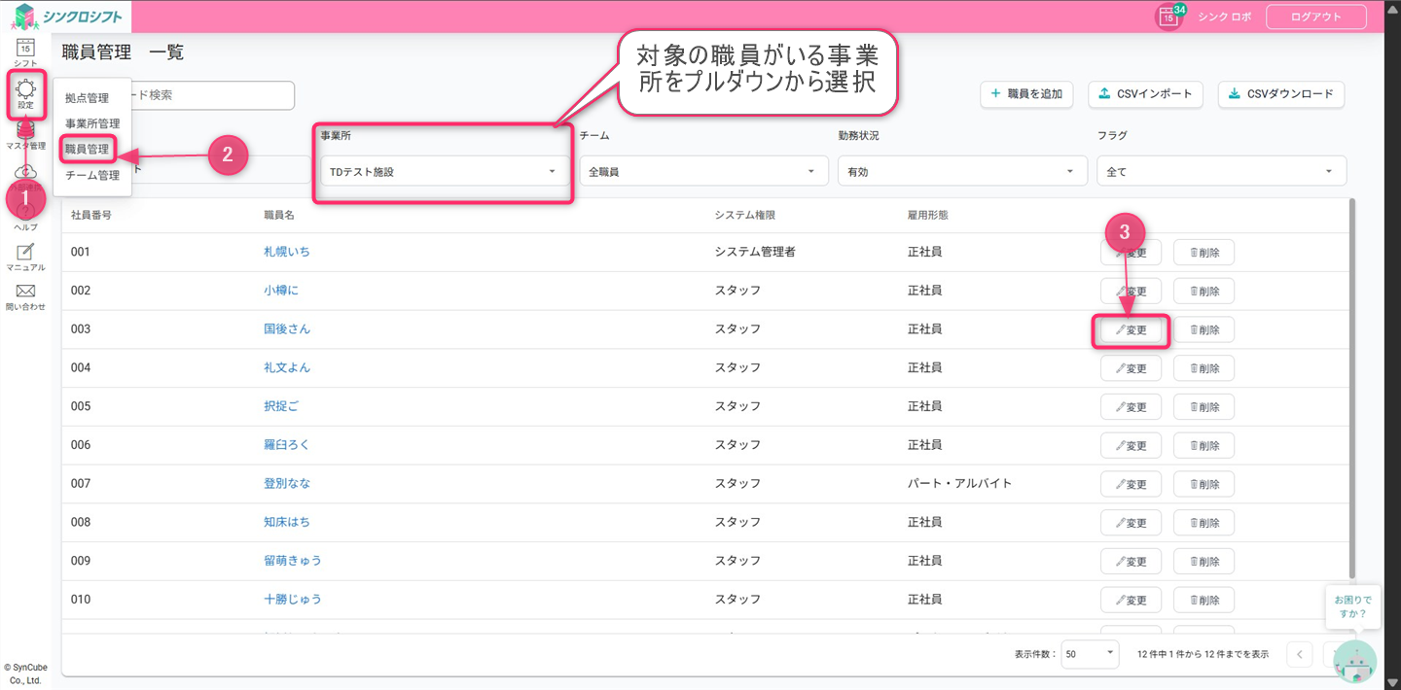
Task: Open the help chatbot robot icon
Action: coord(1354,660)
